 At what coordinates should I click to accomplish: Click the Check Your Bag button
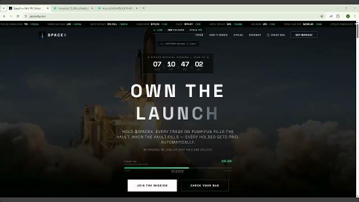(x=205, y=186)
